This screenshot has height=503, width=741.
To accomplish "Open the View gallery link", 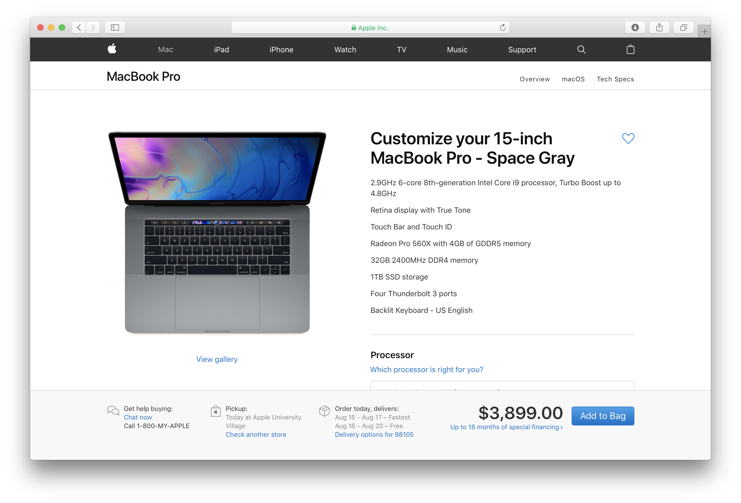I will [x=217, y=359].
